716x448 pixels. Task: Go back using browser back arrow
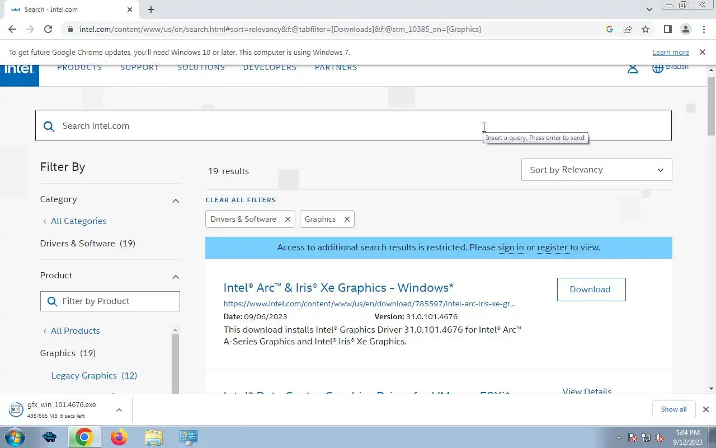12,29
